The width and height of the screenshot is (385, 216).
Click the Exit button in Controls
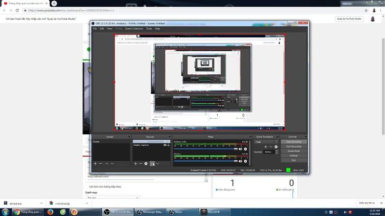(x=294, y=160)
